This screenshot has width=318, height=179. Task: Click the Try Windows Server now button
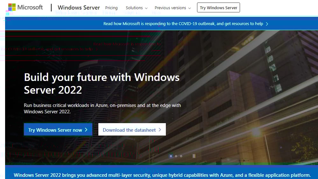(x=58, y=129)
